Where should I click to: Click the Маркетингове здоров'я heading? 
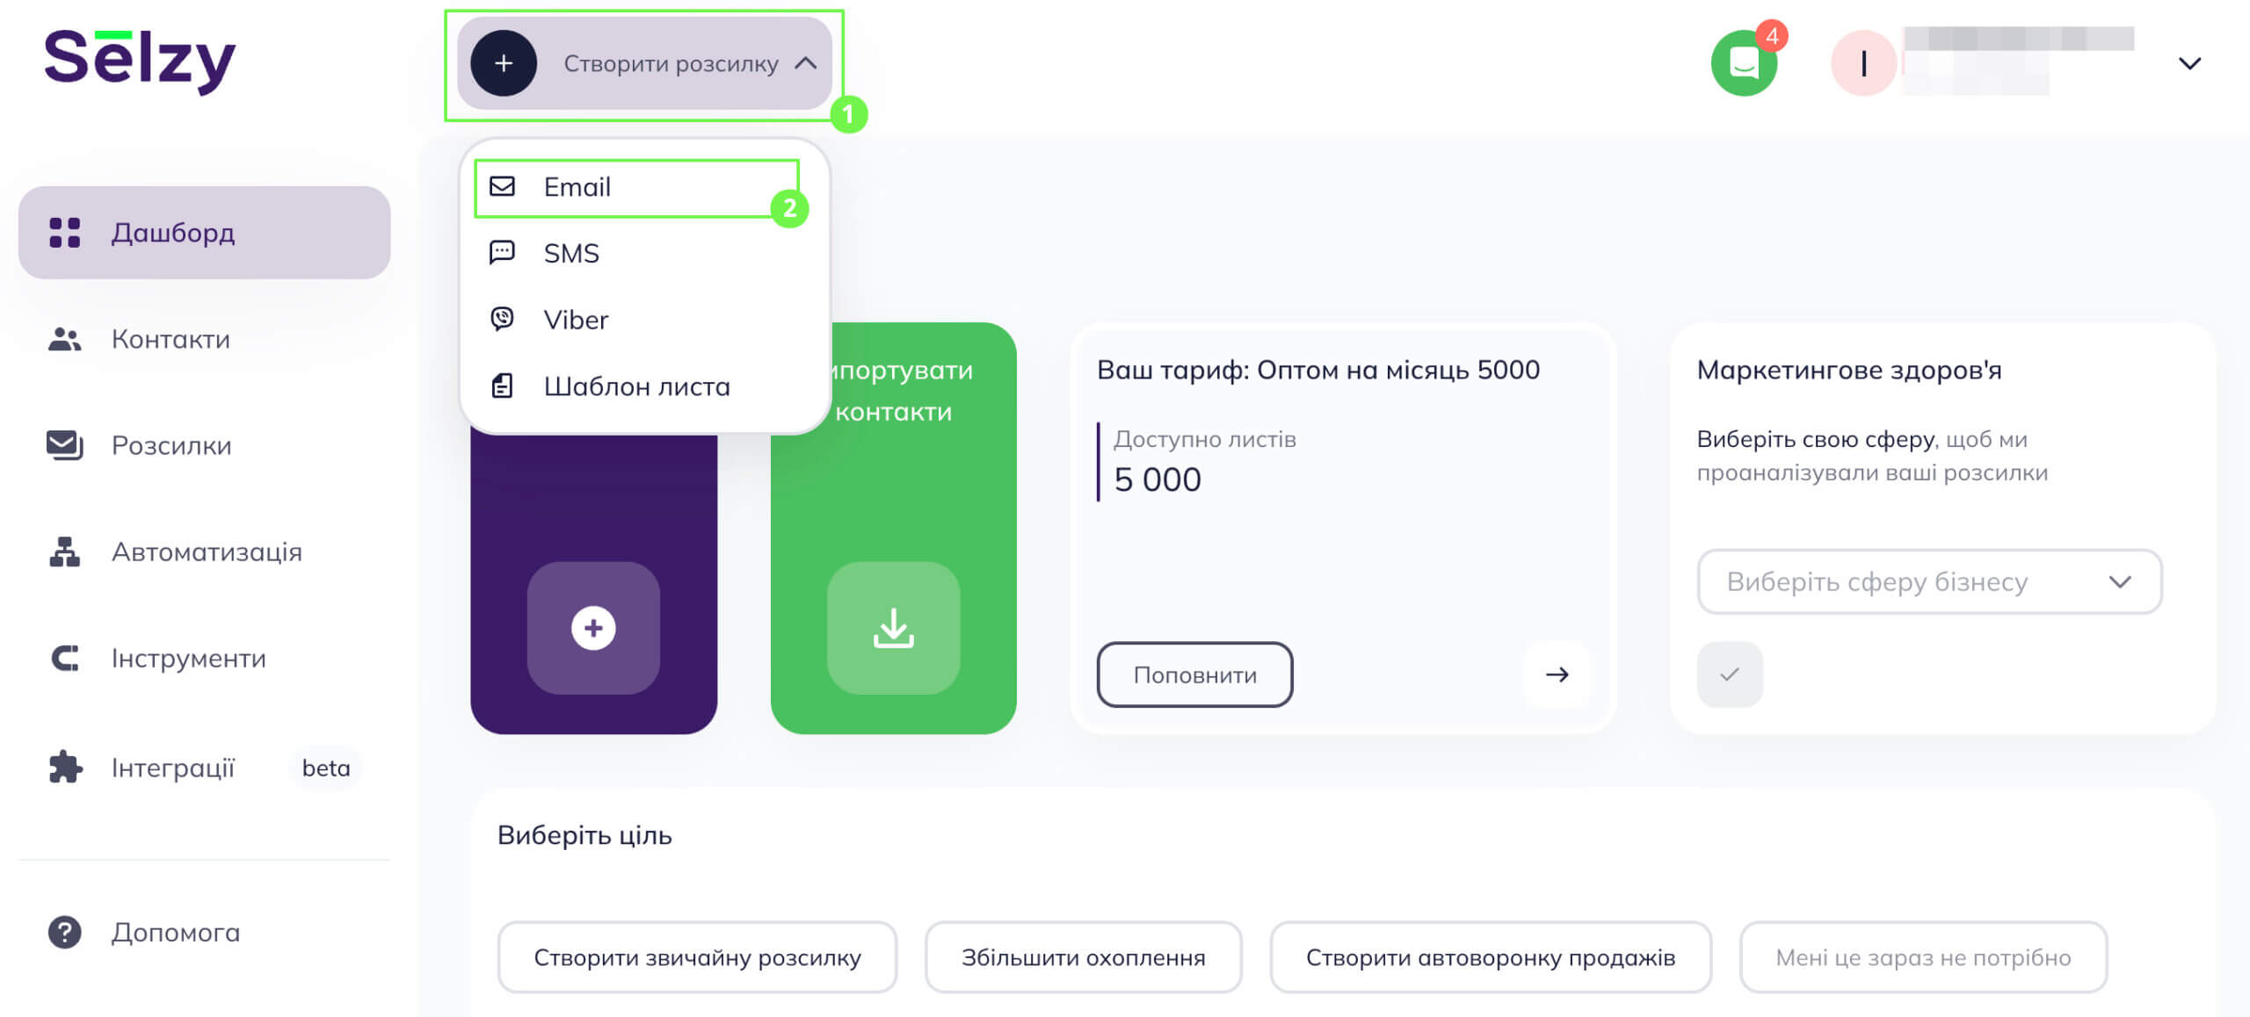[1849, 370]
